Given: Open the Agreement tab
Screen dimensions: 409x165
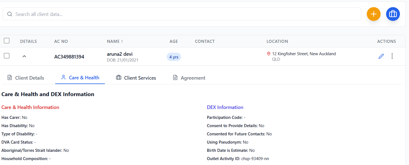Looking at the screenshot, I should [x=193, y=78].
